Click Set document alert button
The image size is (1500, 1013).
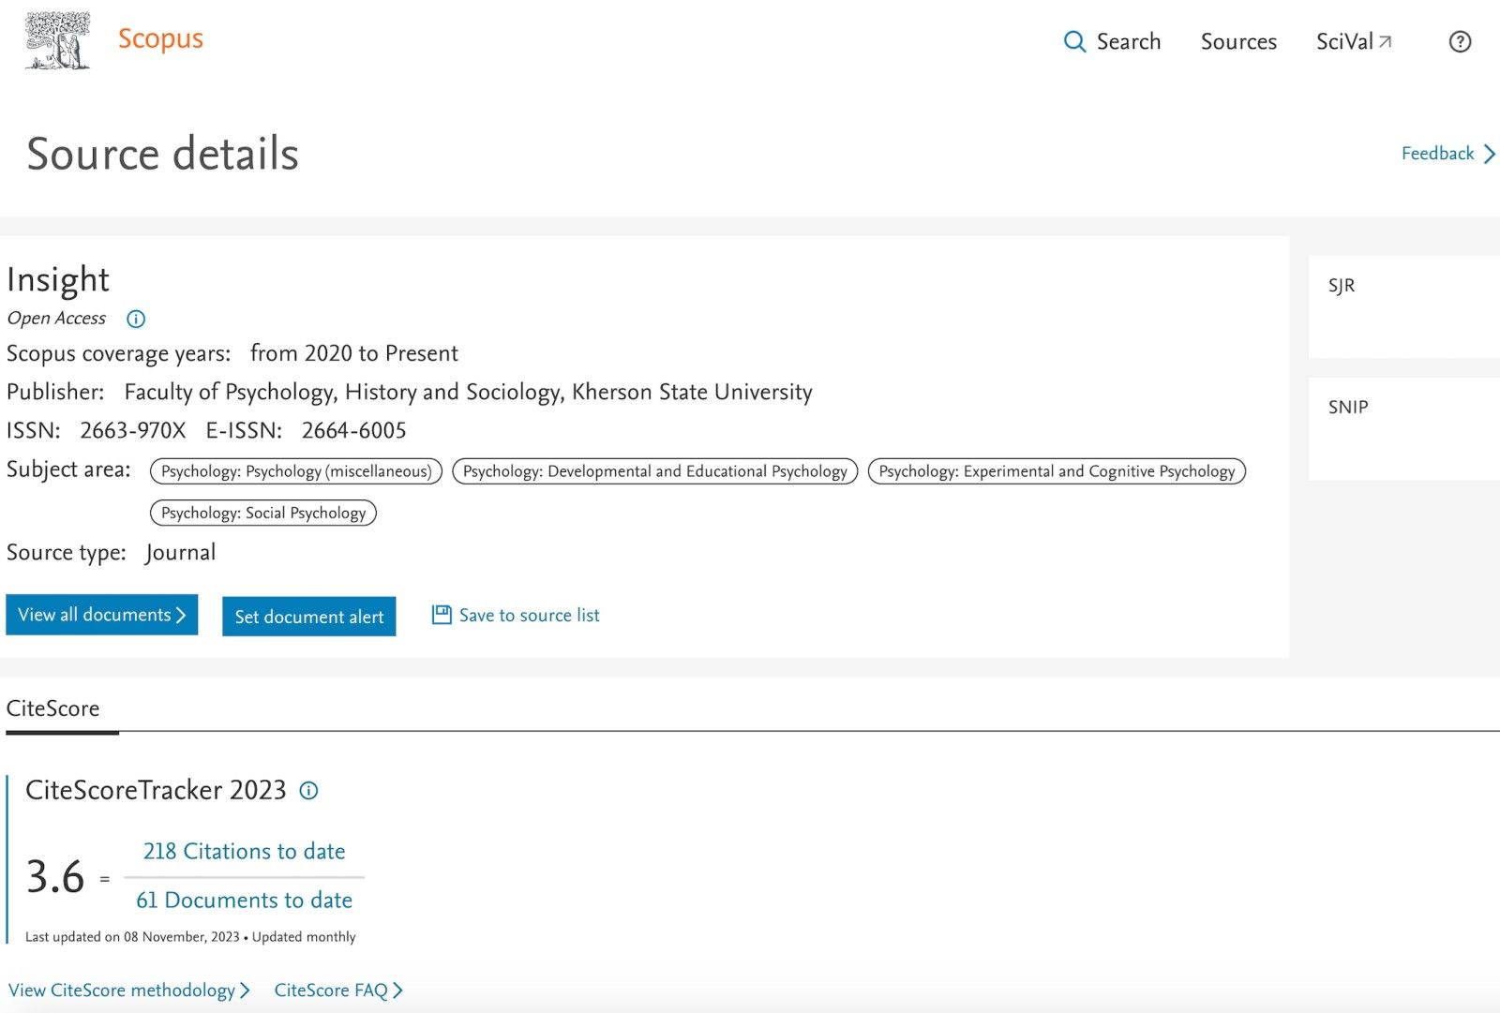[308, 617]
